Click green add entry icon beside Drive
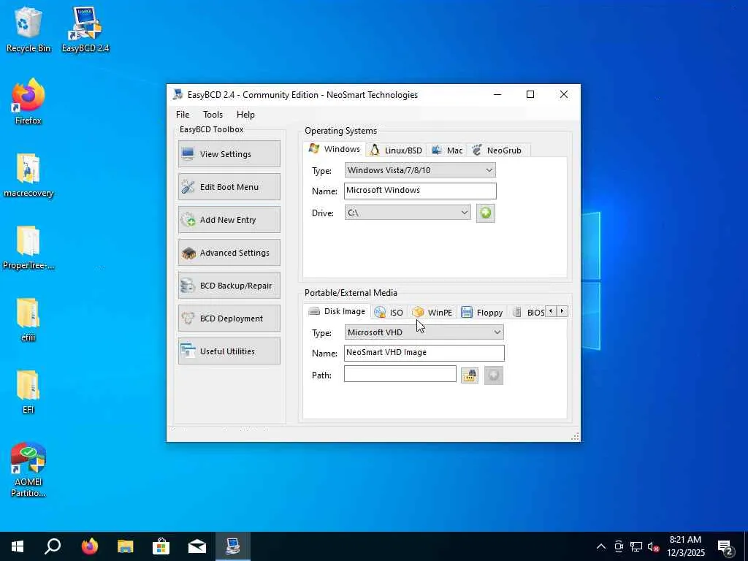The height and width of the screenshot is (561, 748). click(485, 213)
